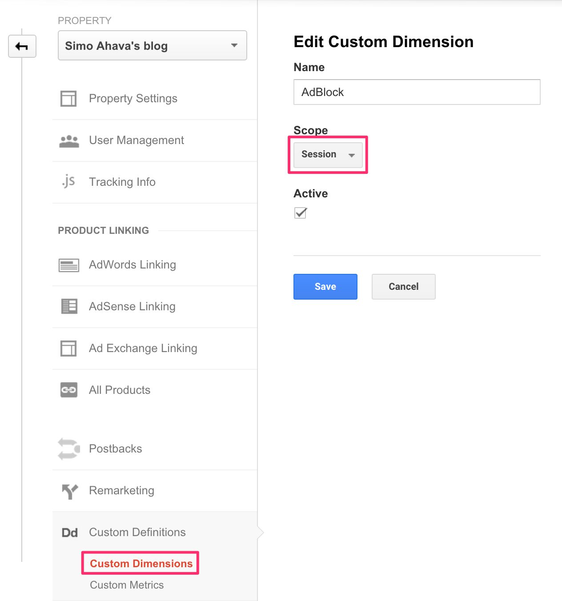Click the Dd Custom Definitions icon
Screen dimensions: 562x601
point(69,533)
